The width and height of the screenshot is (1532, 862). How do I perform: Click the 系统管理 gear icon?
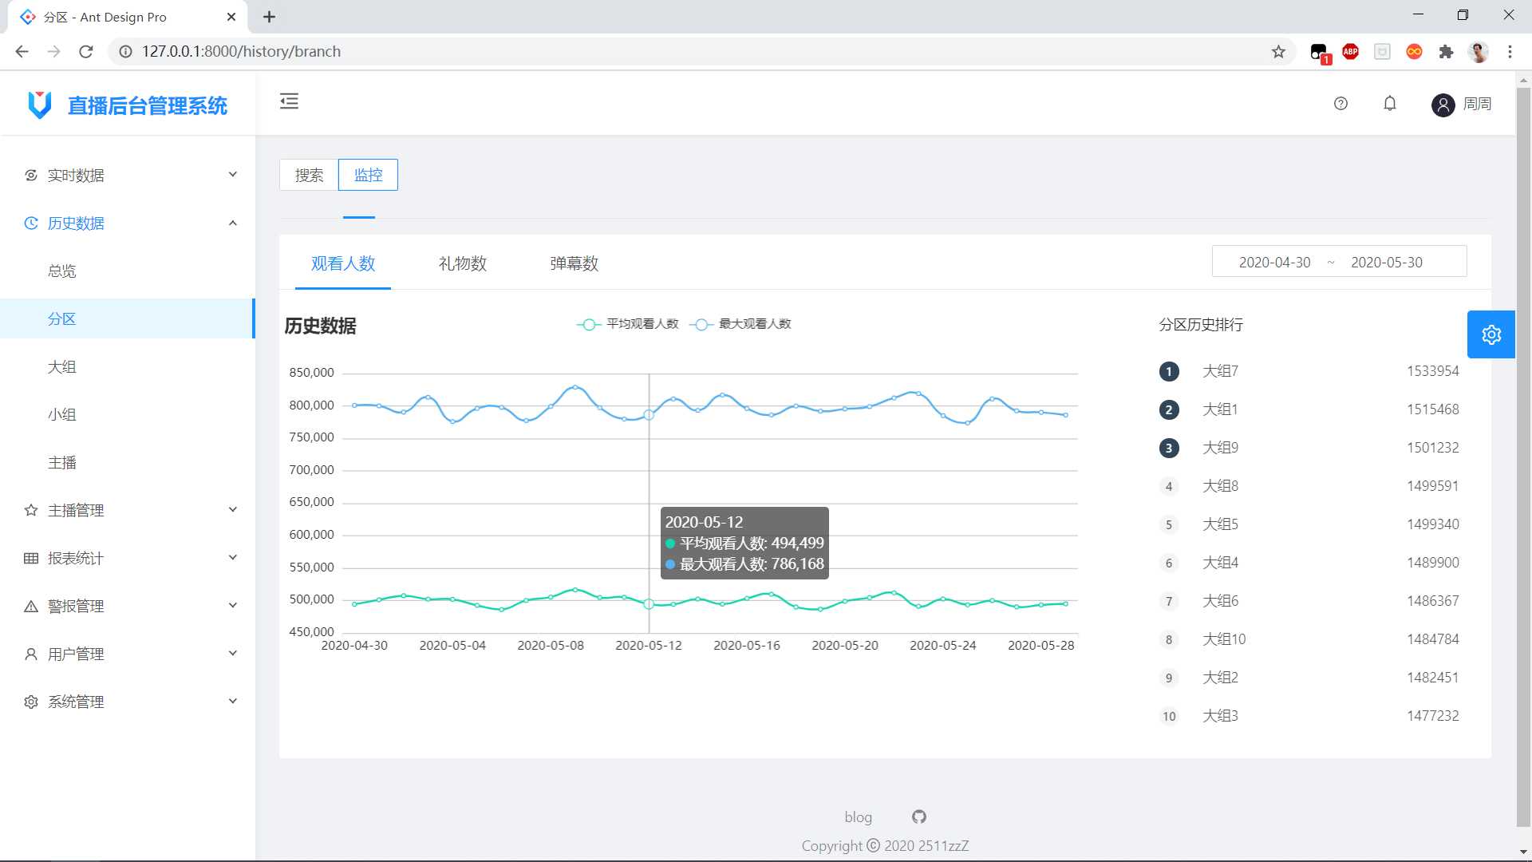(x=31, y=702)
